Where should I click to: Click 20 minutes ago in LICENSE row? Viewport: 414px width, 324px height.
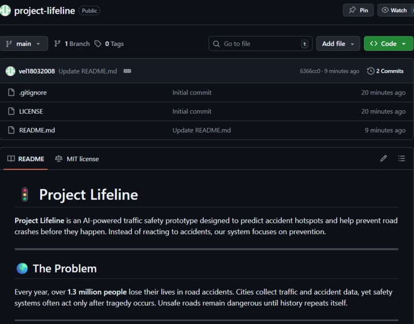[x=383, y=111]
